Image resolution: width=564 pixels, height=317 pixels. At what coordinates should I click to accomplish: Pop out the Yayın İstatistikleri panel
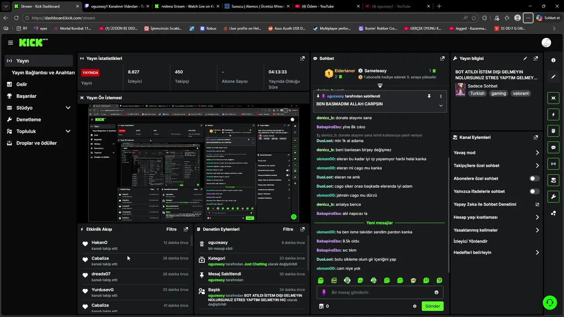[302, 58]
